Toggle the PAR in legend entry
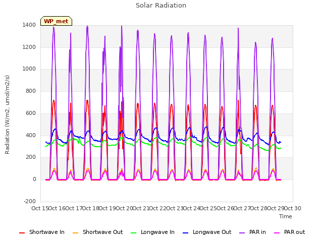Screen dimensions: 323x242 coord(252,232)
